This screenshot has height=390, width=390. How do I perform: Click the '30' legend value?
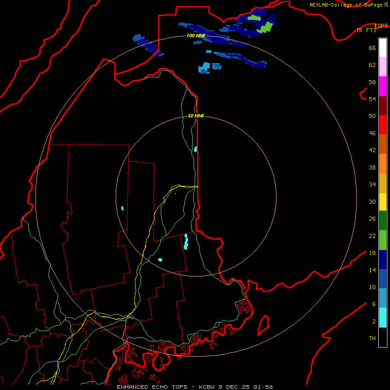tap(372, 201)
